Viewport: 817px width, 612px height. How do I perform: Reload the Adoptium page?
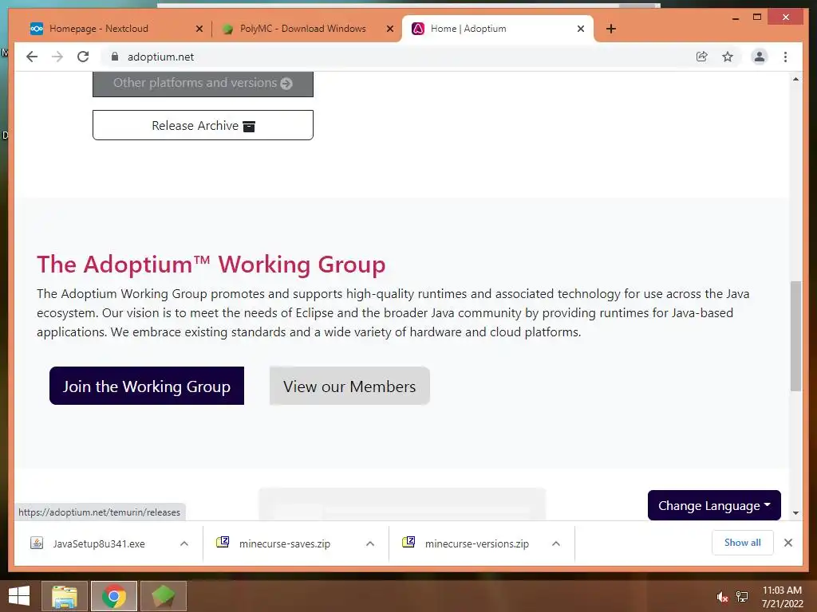pos(83,57)
